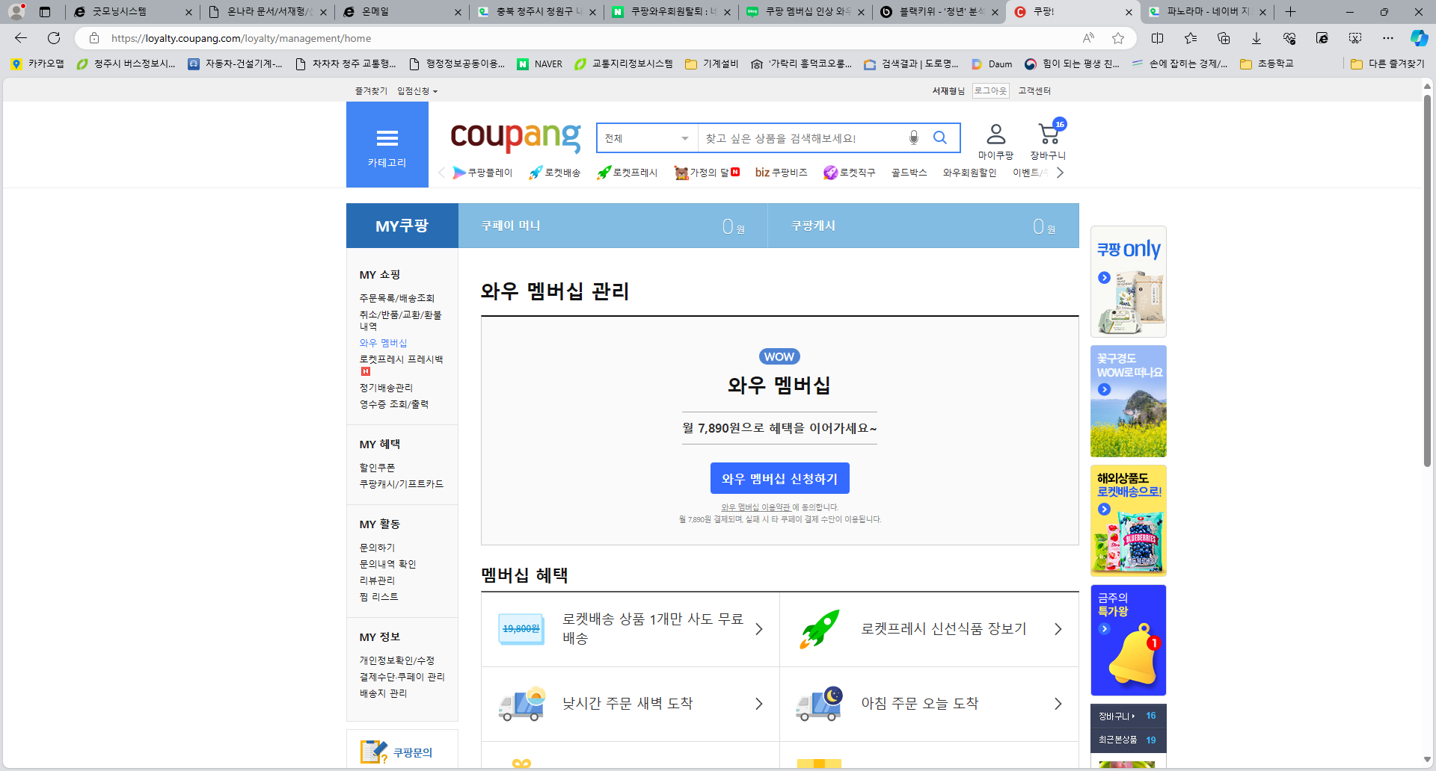Viewport: 1436px width, 771px height.
Task: Open the 카테고리 hamburger menu
Action: 387,145
